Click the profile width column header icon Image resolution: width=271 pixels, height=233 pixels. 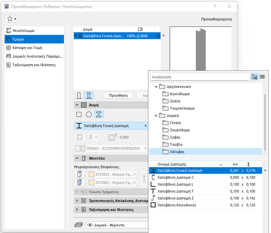coord(235,164)
